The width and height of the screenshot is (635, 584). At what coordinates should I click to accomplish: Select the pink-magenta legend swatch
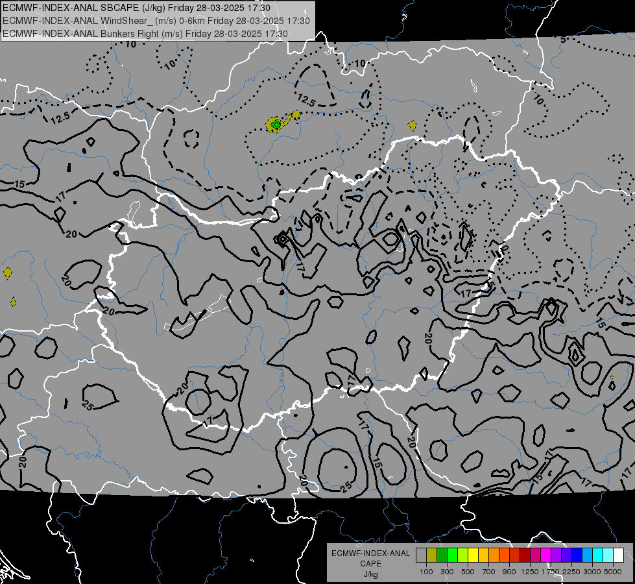click(535, 555)
